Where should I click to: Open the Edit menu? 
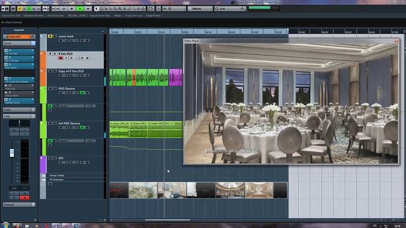[17, 2]
